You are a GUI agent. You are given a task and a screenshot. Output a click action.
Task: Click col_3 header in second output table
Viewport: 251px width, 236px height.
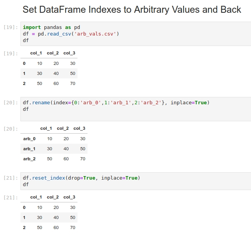pyautogui.click(x=79, y=128)
